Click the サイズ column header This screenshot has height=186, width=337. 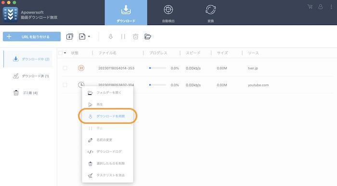point(222,53)
